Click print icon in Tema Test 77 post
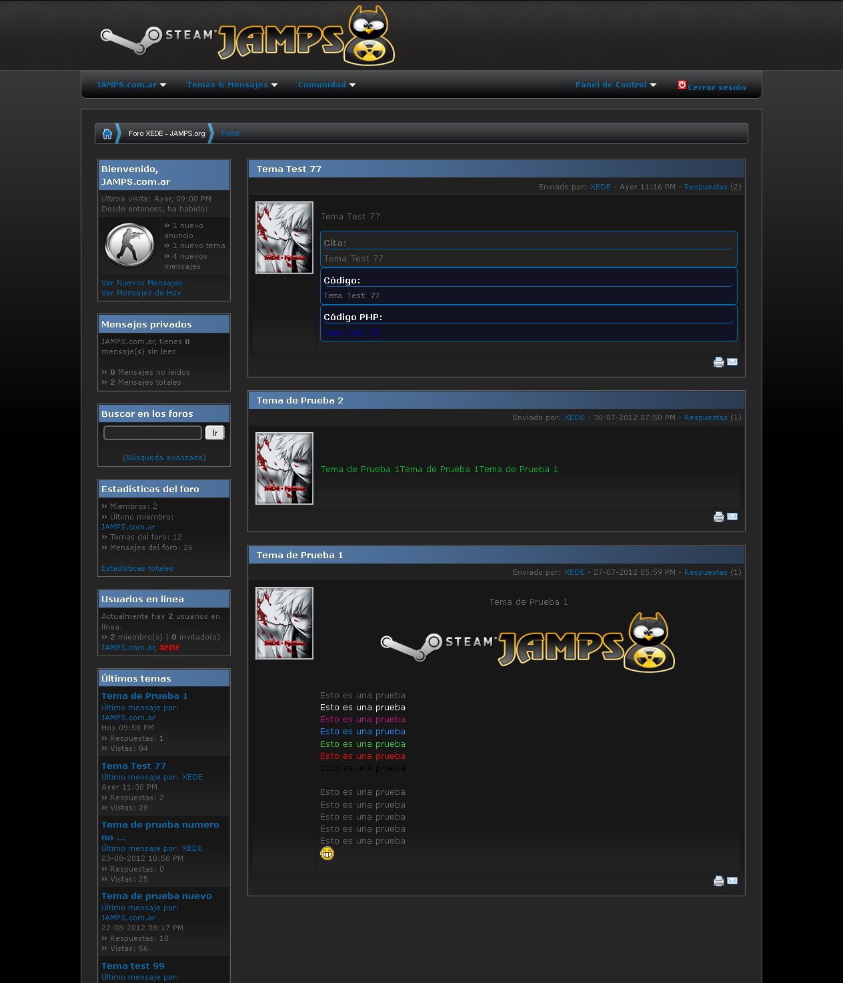The height and width of the screenshot is (983, 843). [718, 362]
